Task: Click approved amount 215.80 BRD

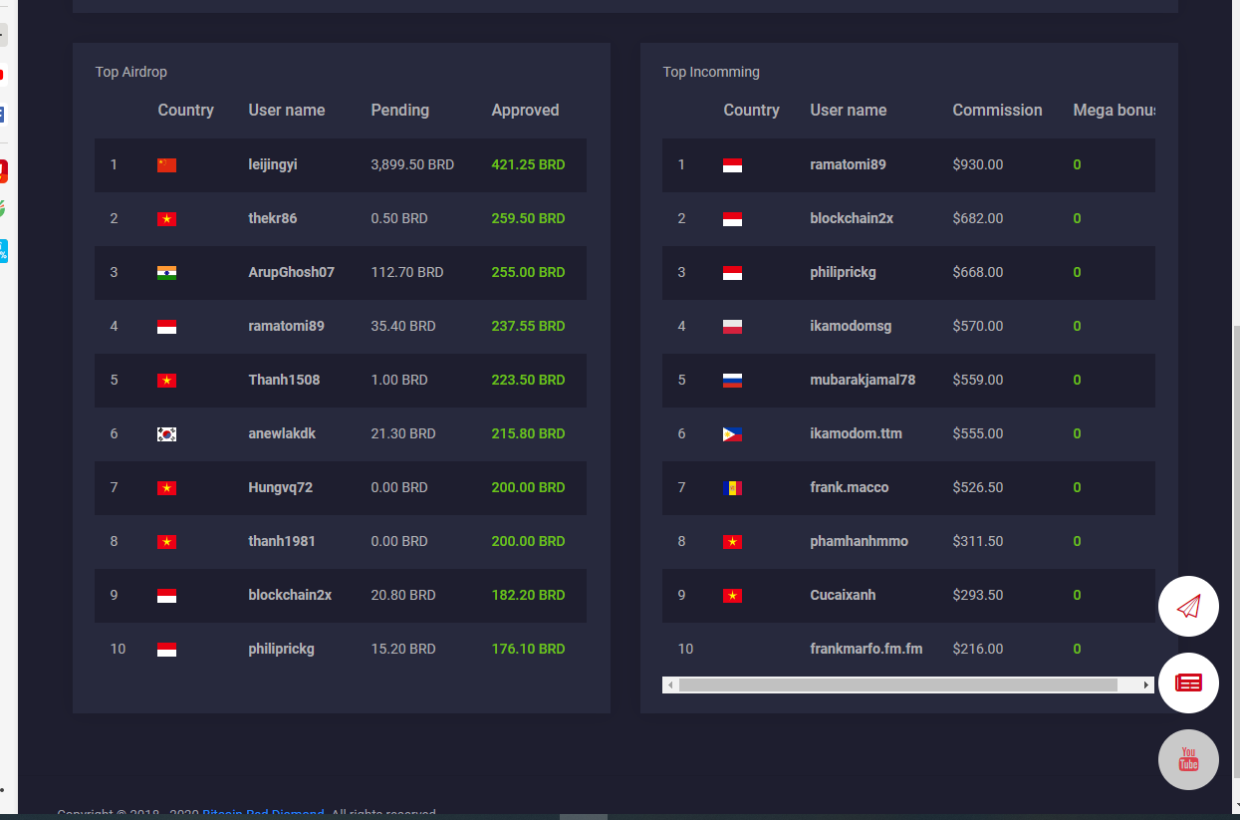Action: [528, 433]
